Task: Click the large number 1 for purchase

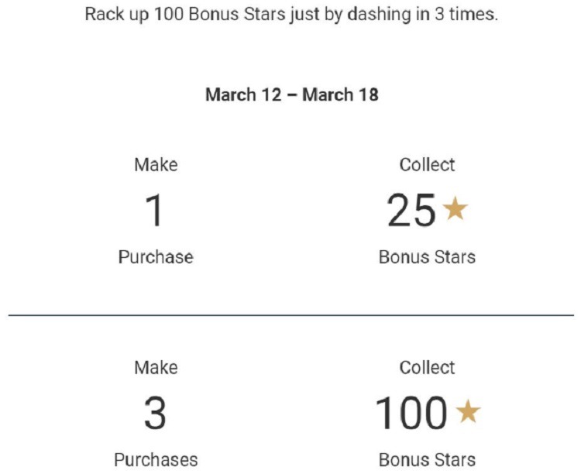Action: click(x=154, y=210)
